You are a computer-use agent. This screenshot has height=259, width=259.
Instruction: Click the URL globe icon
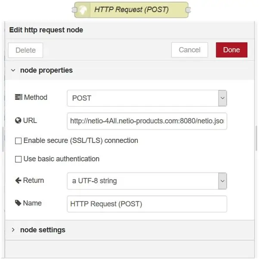coord(18,120)
